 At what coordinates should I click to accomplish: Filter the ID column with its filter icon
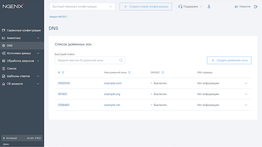click(63, 72)
